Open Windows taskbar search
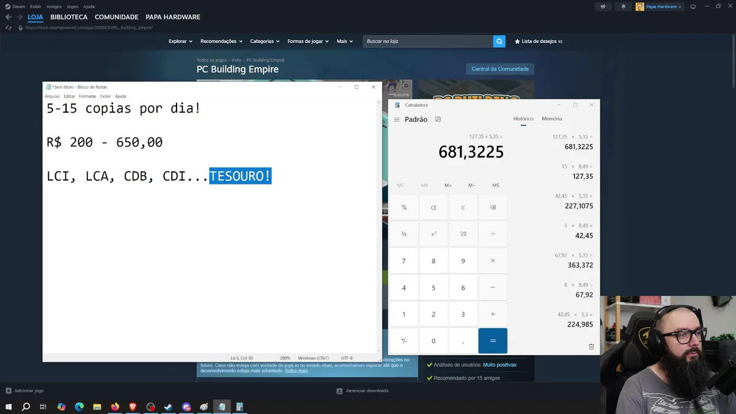 click(26, 407)
